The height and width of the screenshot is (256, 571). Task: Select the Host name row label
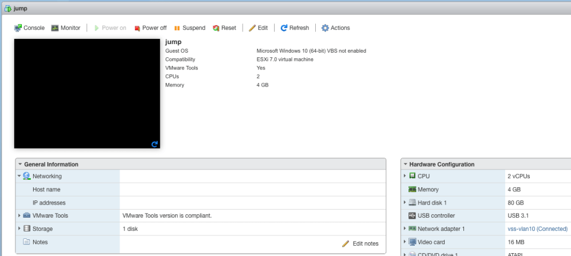point(46,189)
